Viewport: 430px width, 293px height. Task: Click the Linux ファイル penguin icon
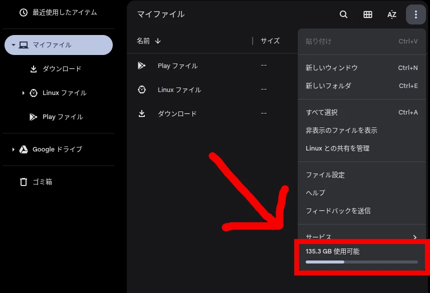pos(142,89)
